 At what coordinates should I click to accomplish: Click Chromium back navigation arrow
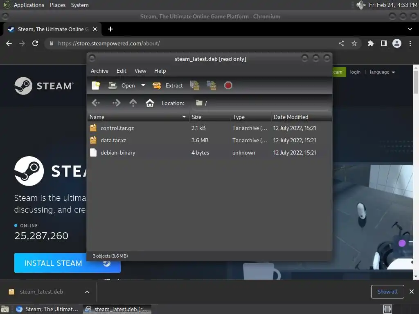point(9,43)
